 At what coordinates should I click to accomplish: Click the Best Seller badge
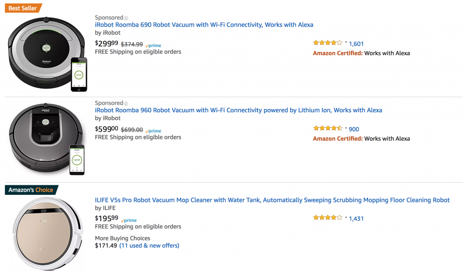tap(24, 8)
